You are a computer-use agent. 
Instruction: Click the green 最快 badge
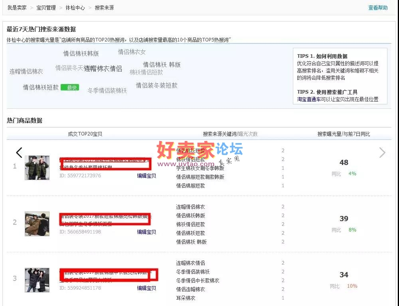(x=70, y=88)
